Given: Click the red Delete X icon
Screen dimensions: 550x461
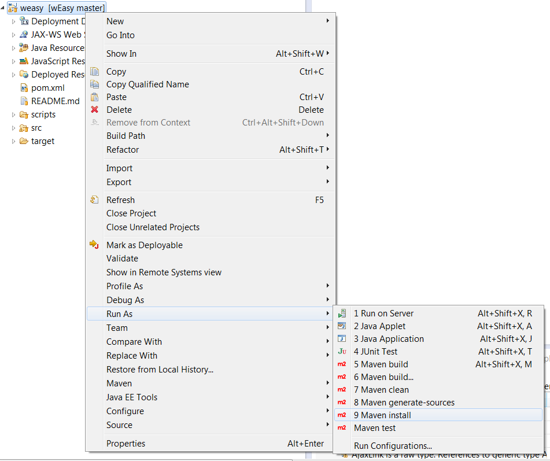Looking at the screenshot, I should pyautogui.click(x=95, y=110).
